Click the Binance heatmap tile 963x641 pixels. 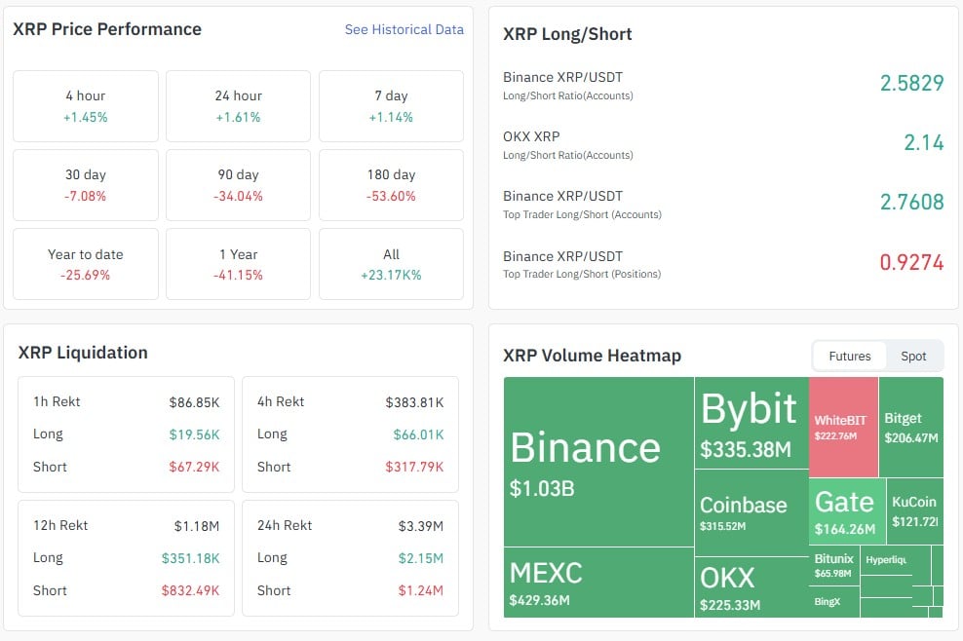(598, 462)
